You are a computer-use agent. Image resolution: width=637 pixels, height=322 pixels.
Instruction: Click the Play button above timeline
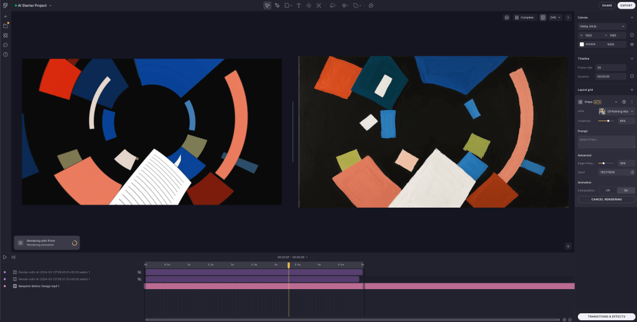5,257
